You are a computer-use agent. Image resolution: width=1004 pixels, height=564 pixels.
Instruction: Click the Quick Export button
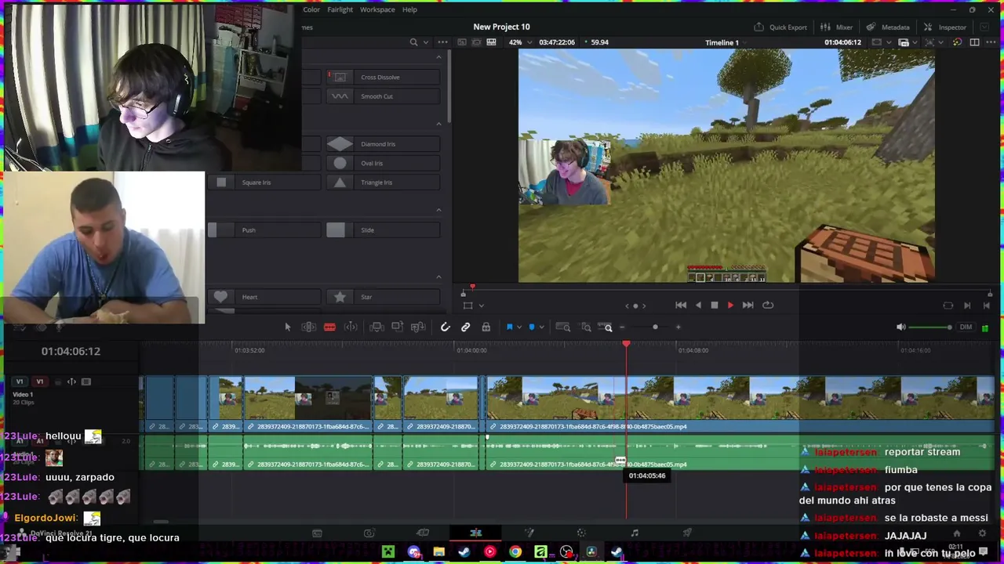pos(780,27)
